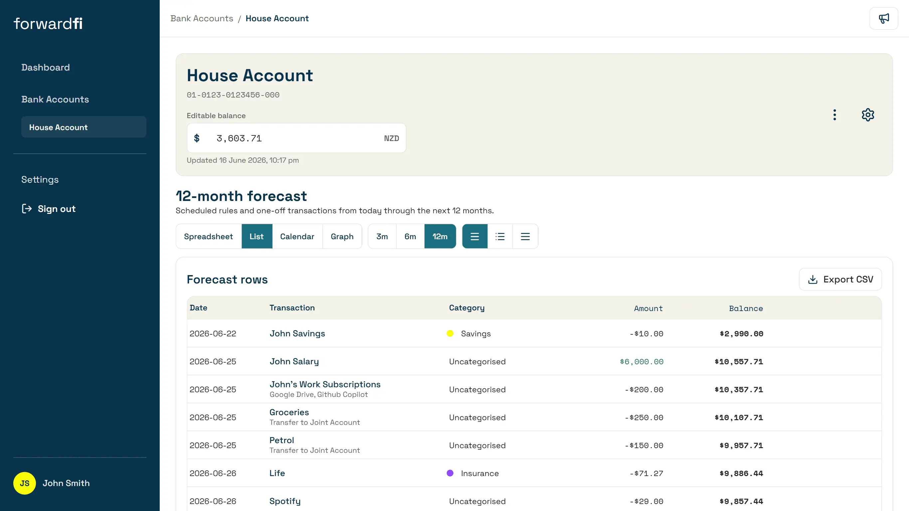Screen dimensions: 909x511
Task: Open the Life insurance transaction
Action: pos(277,473)
